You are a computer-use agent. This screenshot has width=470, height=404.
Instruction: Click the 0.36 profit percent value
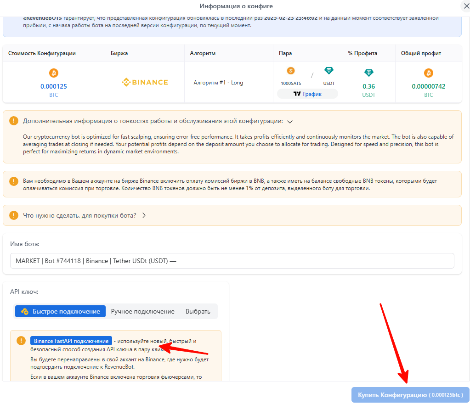point(368,86)
